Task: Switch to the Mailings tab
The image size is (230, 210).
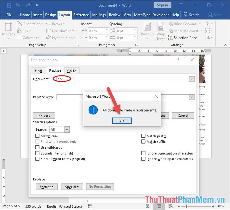Action: click(x=99, y=15)
